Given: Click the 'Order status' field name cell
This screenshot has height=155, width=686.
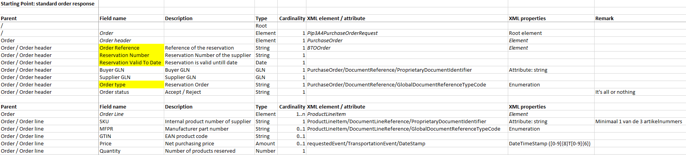Looking at the screenshot, I should pos(114,92).
